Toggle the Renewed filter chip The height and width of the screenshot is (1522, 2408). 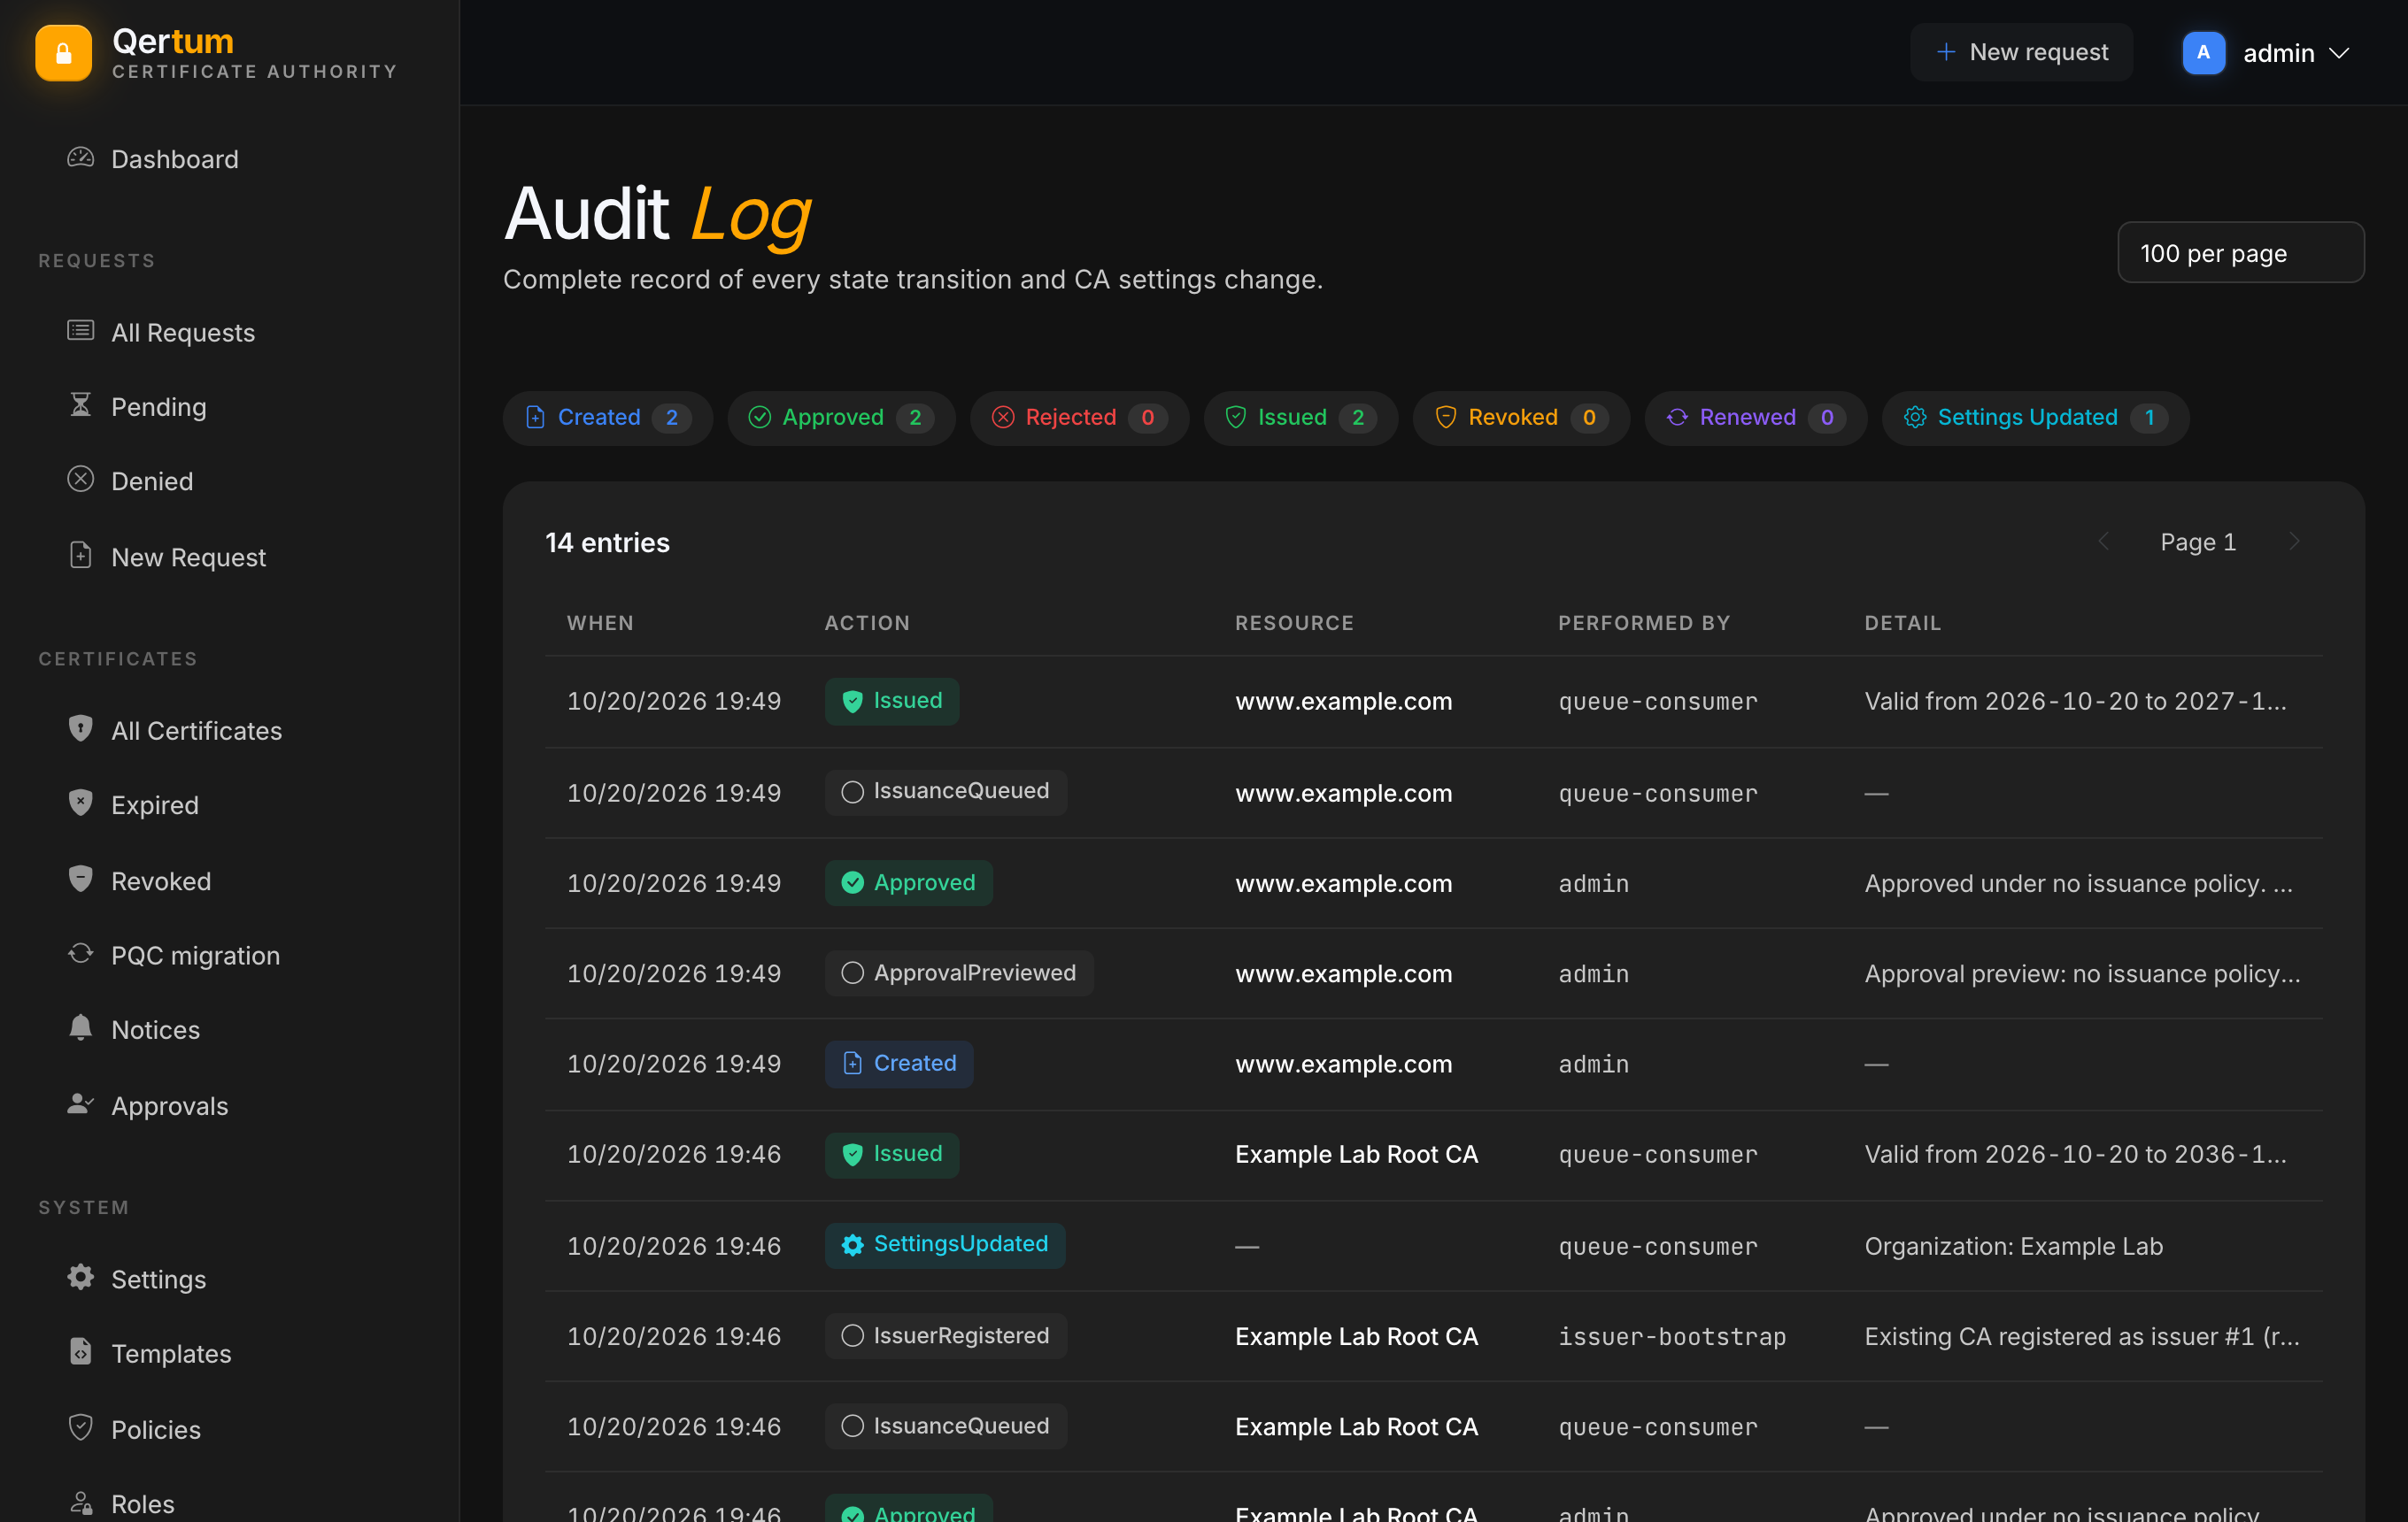click(1756, 418)
